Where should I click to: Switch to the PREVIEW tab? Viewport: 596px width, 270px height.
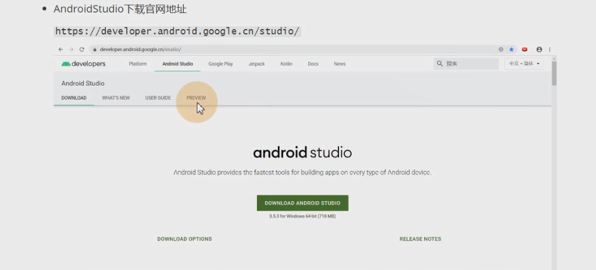coord(196,98)
